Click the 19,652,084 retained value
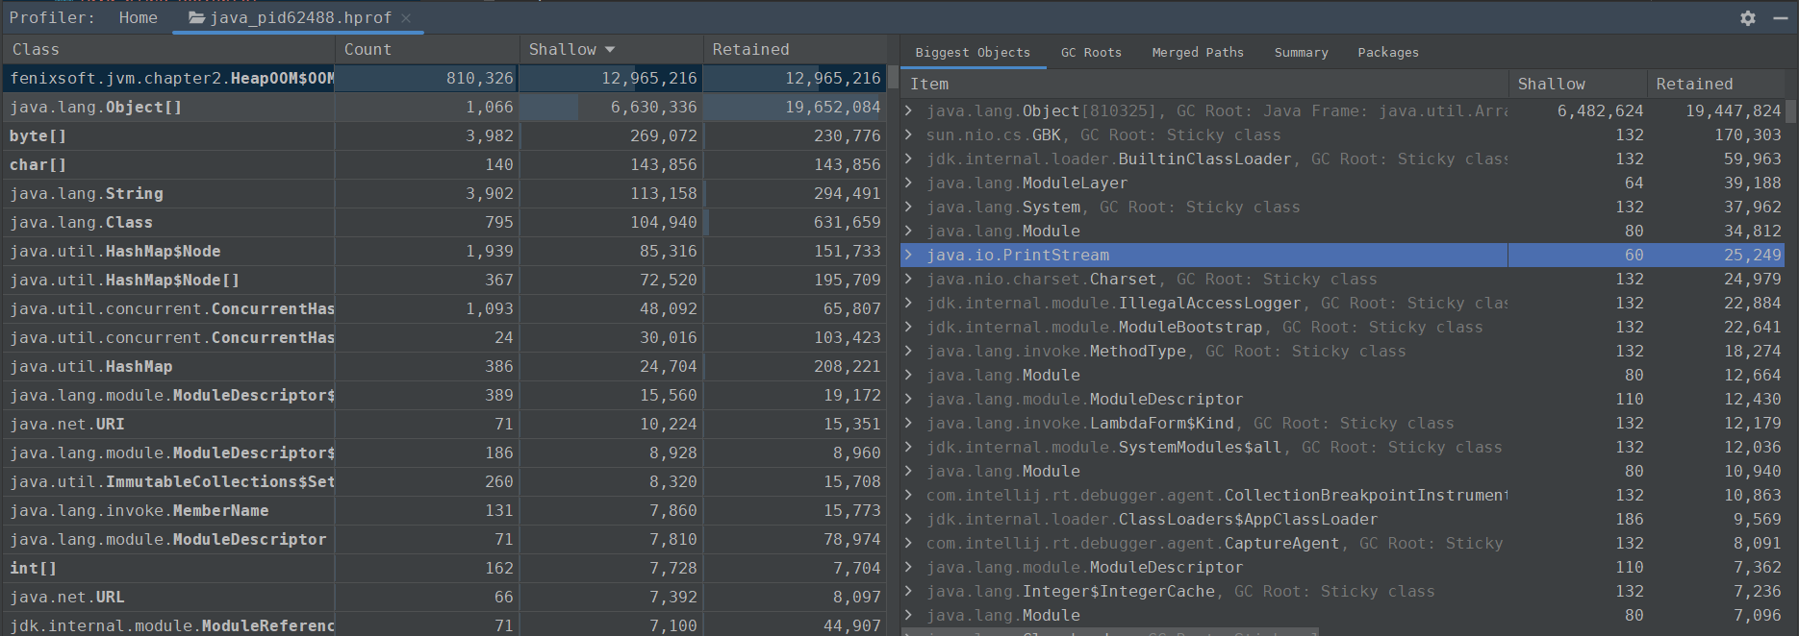 coord(832,108)
